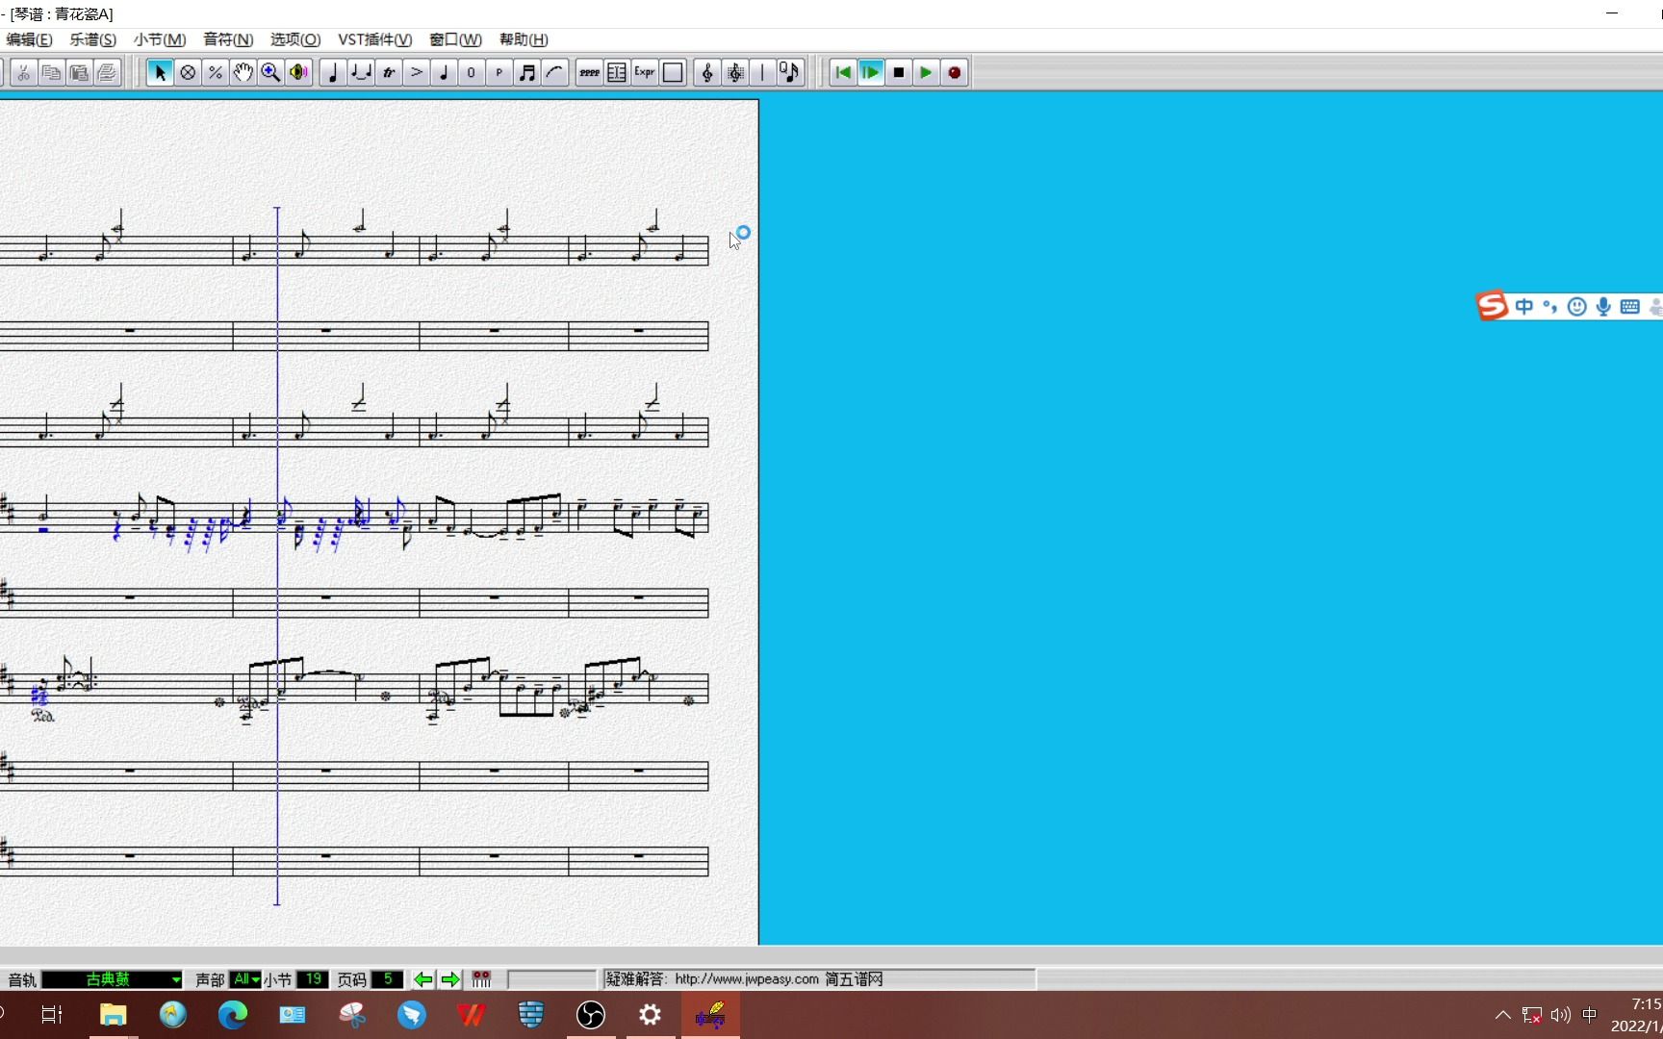
Task: Open the 帮助(H) menu
Action: pyautogui.click(x=524, y=39)
